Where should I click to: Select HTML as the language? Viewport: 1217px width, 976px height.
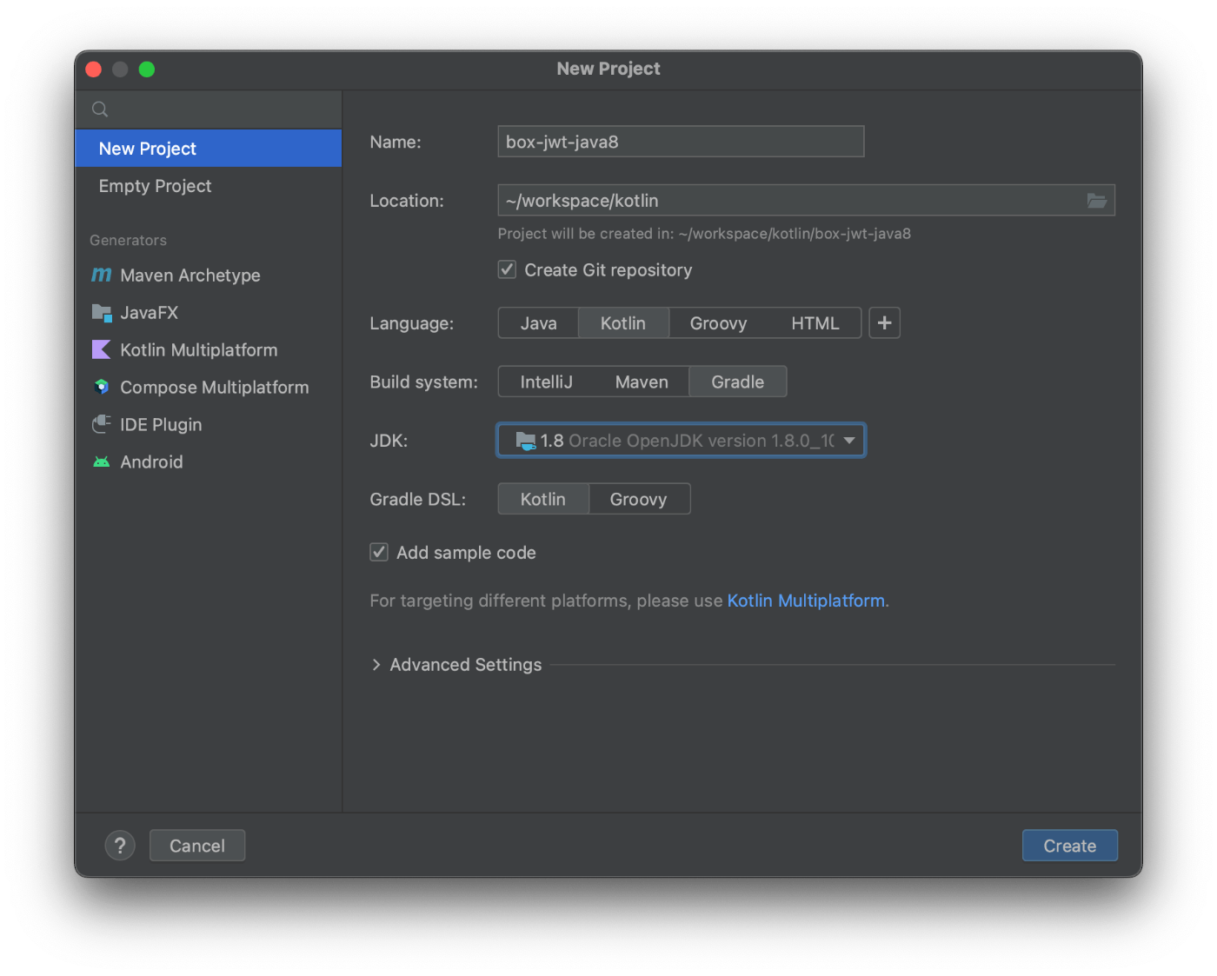point(815,323)
